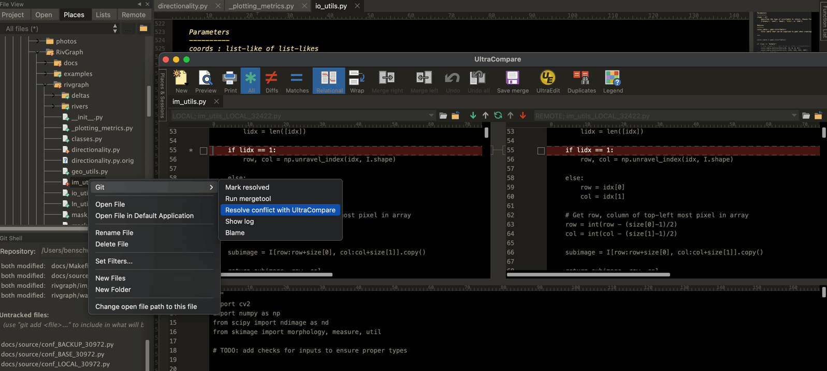Screen dimensions: 827x371
Task: Click the up arrow left of red arrow
Action: click(511, 115)
